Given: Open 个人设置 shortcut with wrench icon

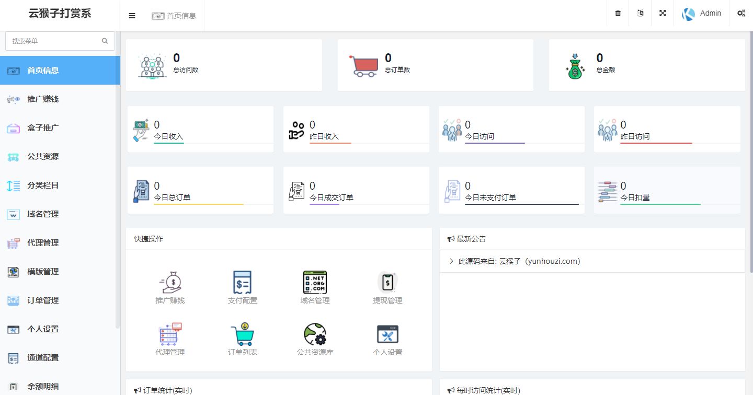Looking at the screenshot, I should 387,334.
